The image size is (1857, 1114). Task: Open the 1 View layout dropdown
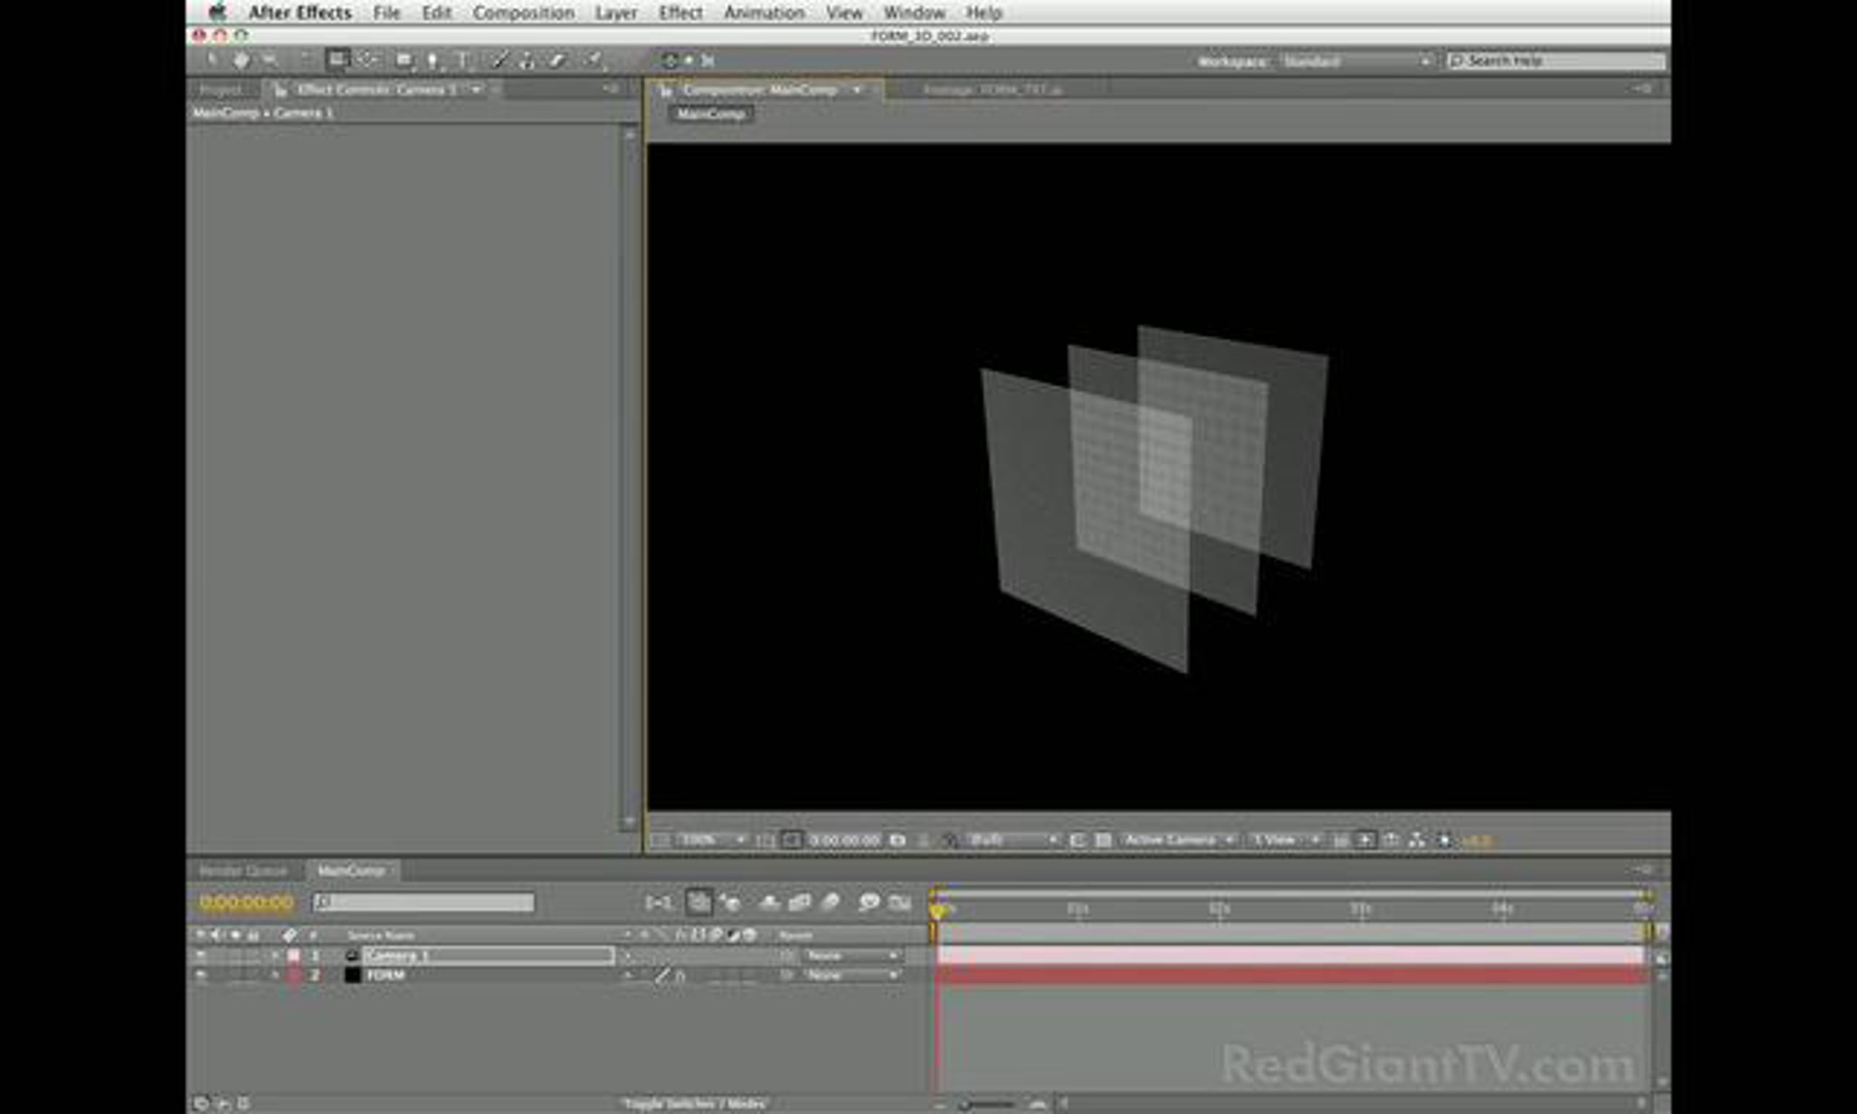(x=1284, y=840)
